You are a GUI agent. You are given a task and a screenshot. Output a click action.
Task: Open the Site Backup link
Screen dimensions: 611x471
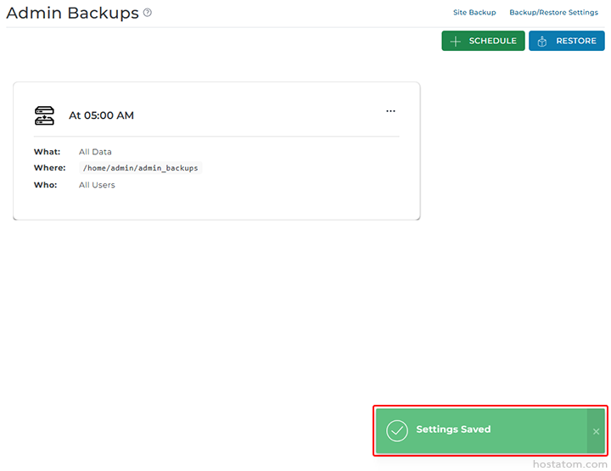point(474,13)
